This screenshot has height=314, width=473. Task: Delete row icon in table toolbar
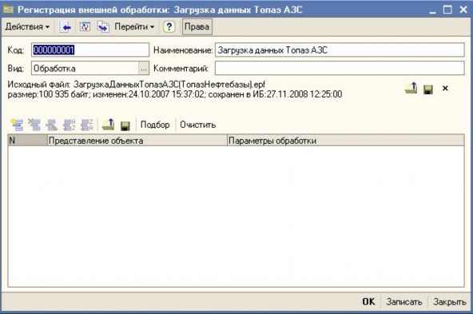[34, 125]
